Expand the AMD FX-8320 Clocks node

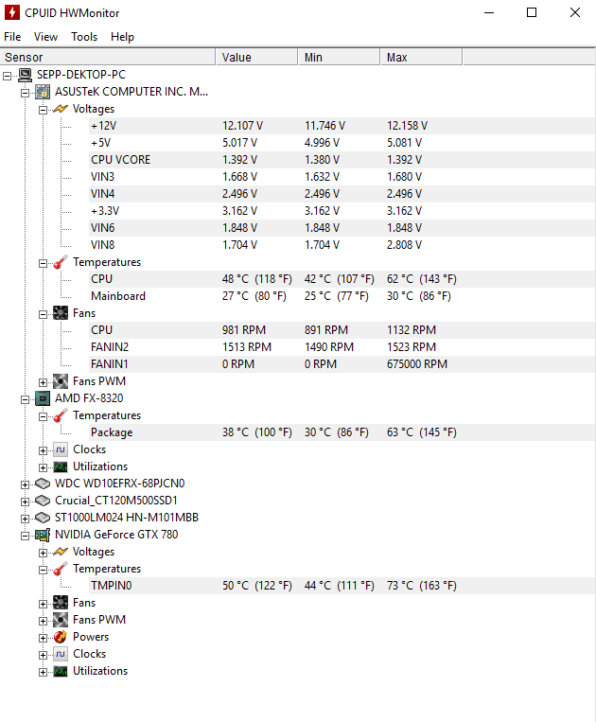[x=43, y=450]
